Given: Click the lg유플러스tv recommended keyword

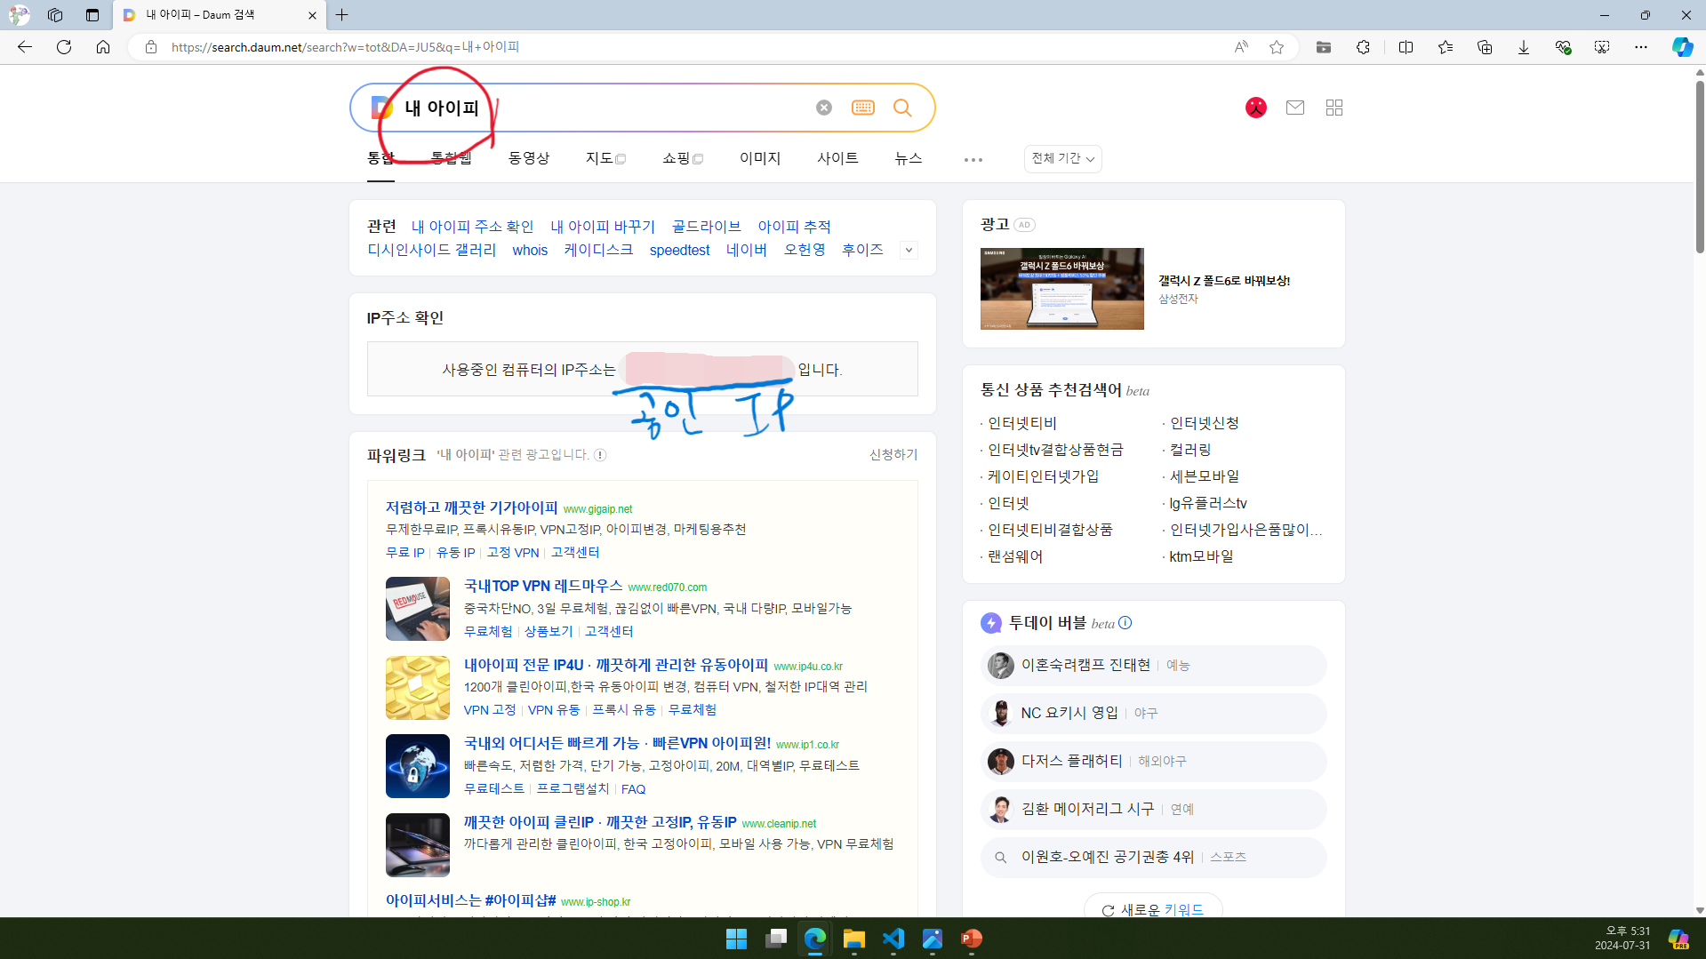Looking at the screenshot, I should click(x=1208, y=503).
